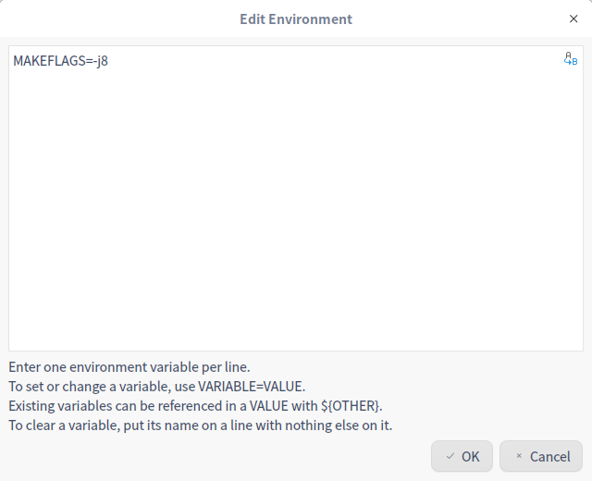The width and height of the screenshot is (592, 481).
Task: Click on the MAKEFLAGS=-j8 line
Action: (x=60, y=62)
